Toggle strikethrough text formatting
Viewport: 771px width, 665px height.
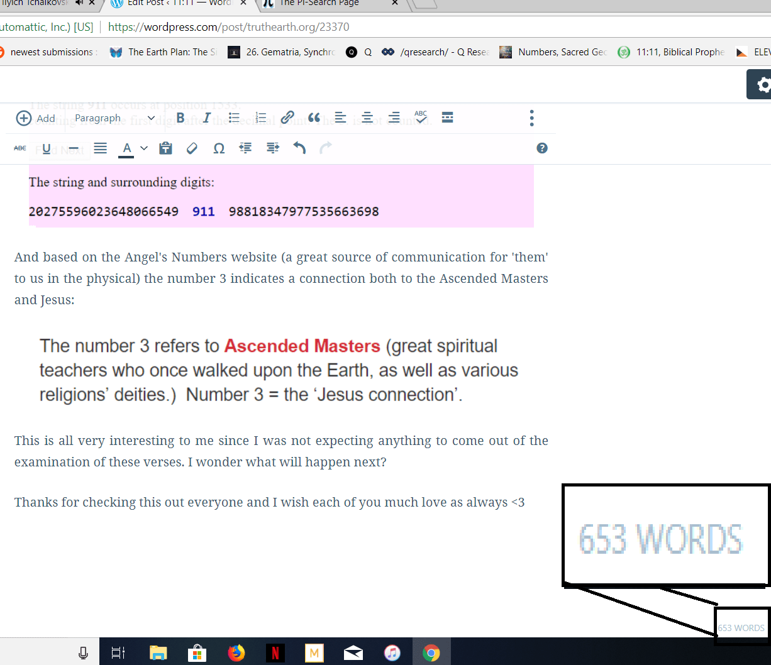click(20, 148)
